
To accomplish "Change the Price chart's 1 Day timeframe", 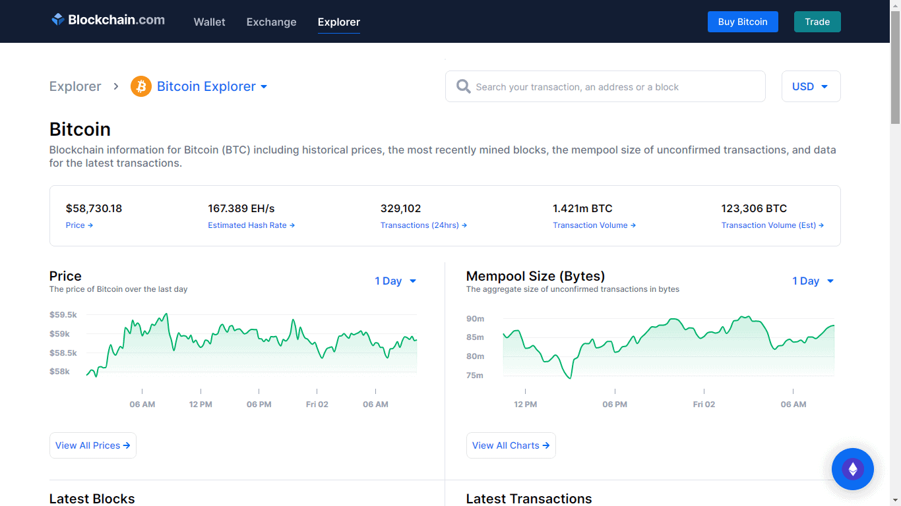I will (x=395, y=281).
